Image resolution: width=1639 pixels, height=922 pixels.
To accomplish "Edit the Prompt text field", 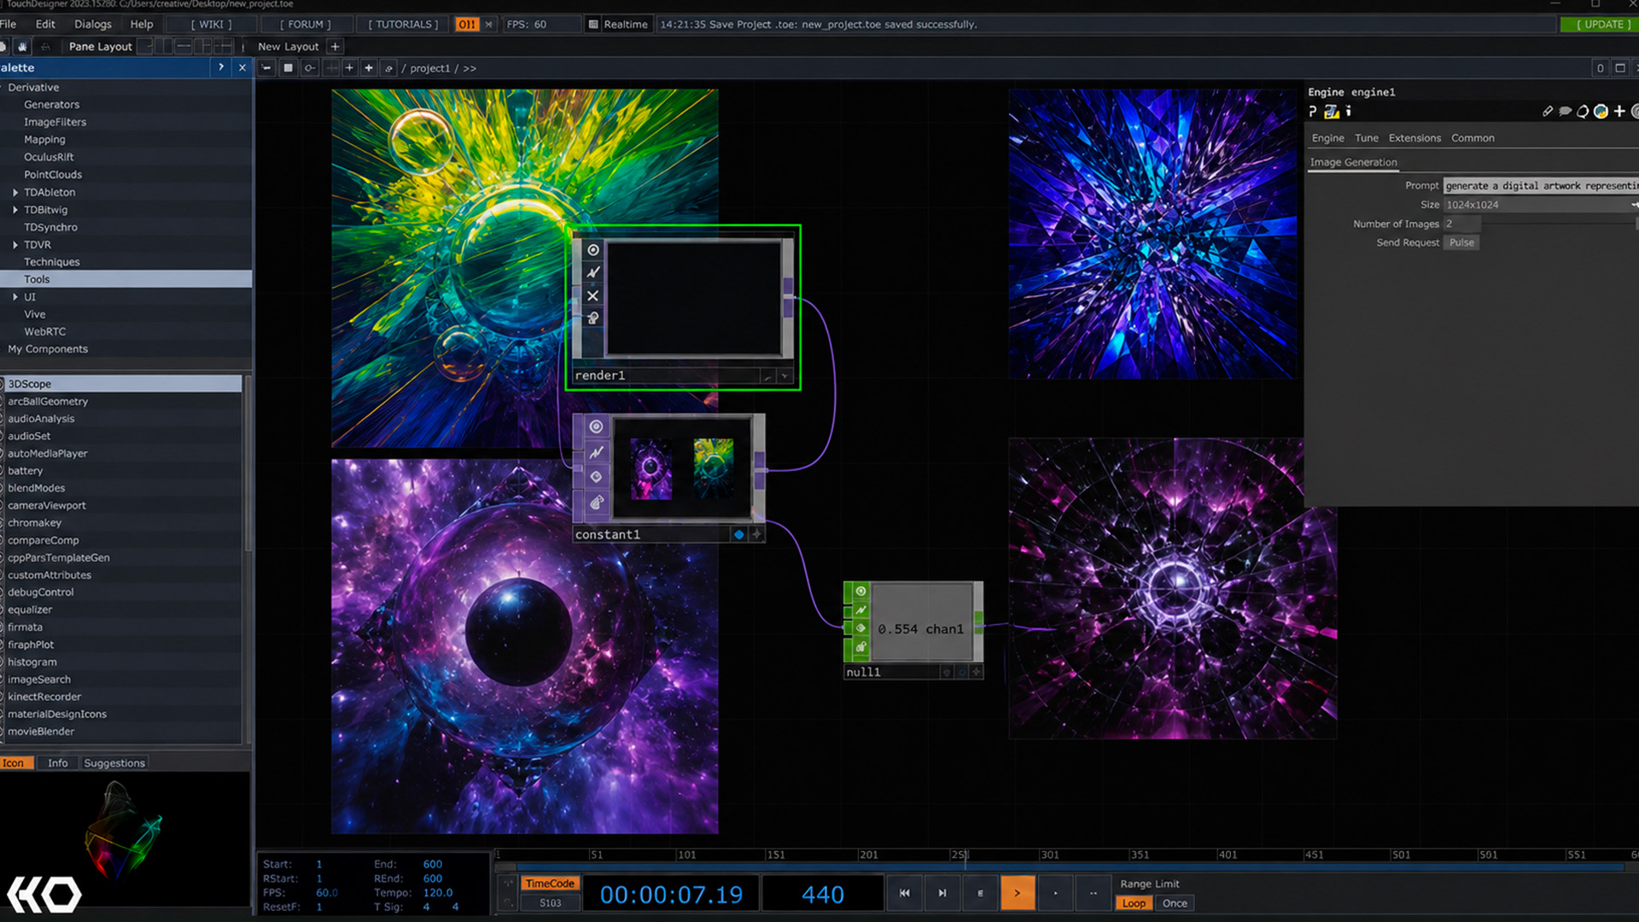I will click(x=1541, y=186).
